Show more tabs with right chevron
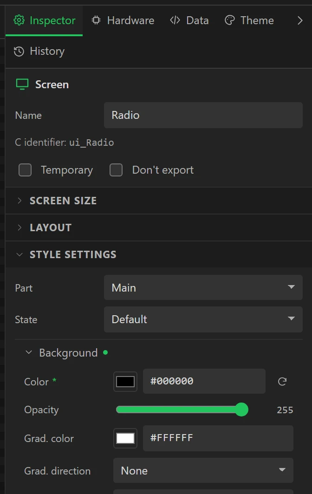312x494 pixels. tap(300, 20)
